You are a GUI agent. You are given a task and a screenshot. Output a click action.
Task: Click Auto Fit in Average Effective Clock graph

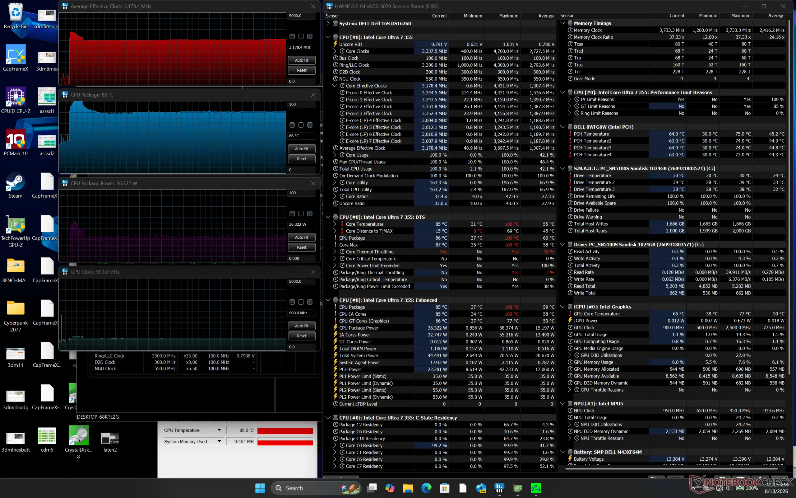[x=302, y=60]
